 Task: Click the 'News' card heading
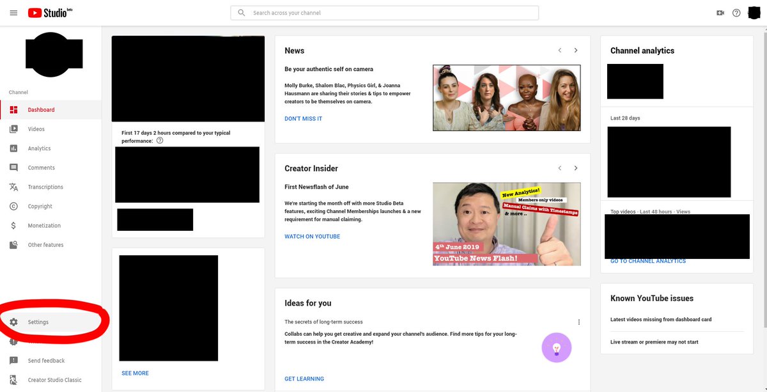[295, 51]
